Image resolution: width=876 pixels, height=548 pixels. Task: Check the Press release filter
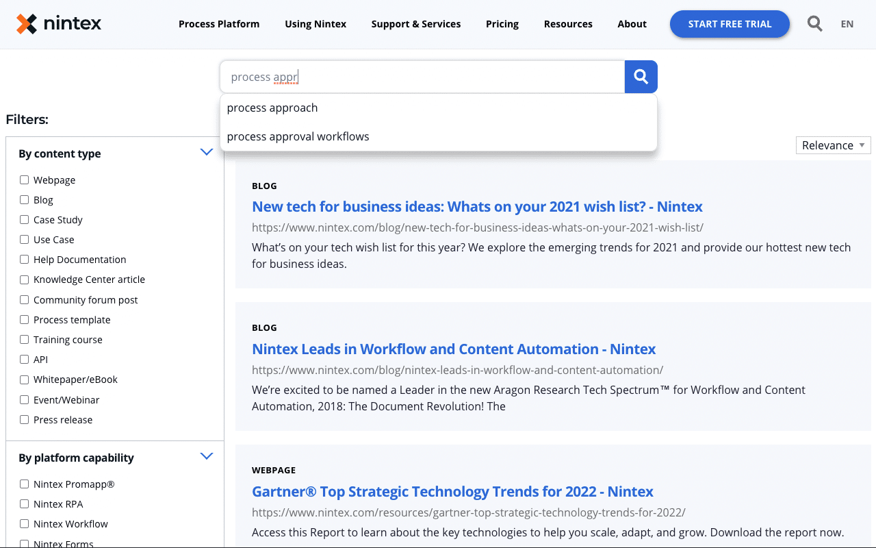[24, 420]
